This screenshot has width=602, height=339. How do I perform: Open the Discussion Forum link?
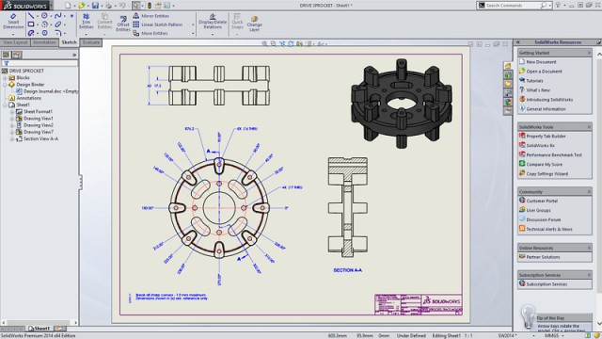544,219
